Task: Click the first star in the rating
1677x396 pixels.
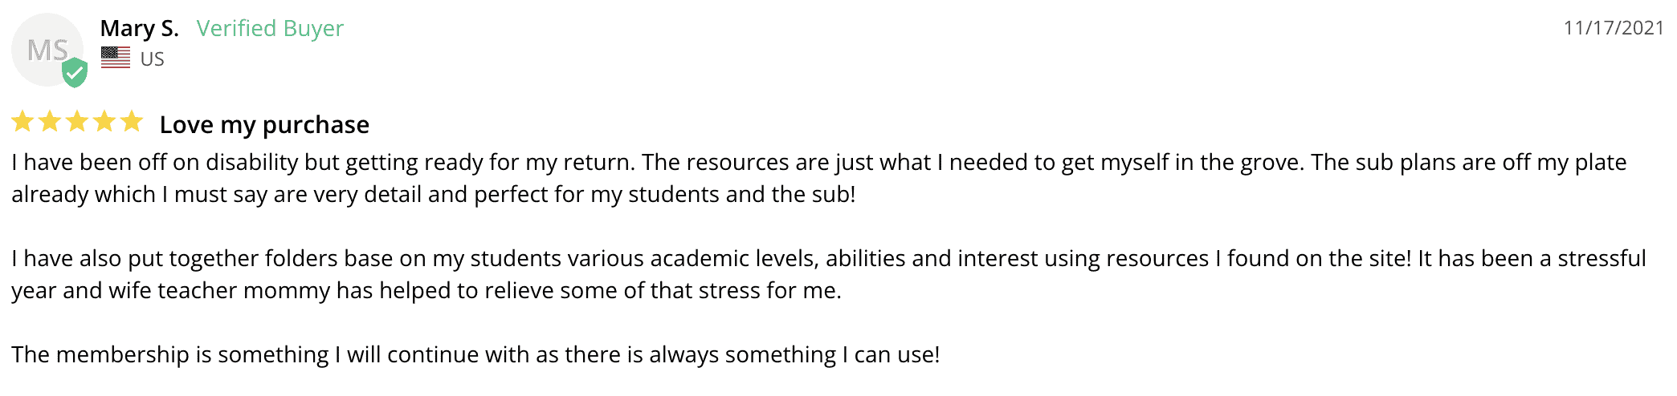Action: [x=22, y=122]
